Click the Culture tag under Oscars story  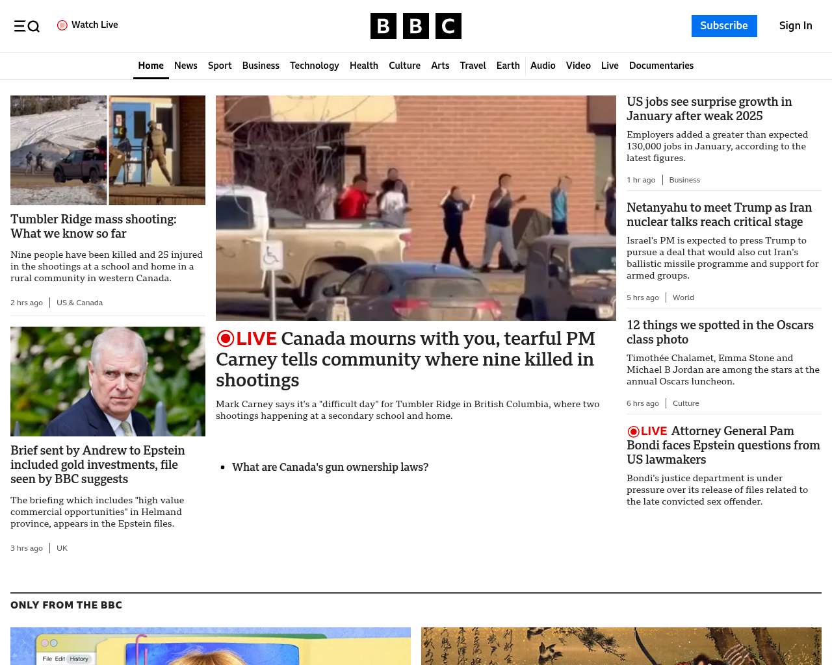(686, 403)
